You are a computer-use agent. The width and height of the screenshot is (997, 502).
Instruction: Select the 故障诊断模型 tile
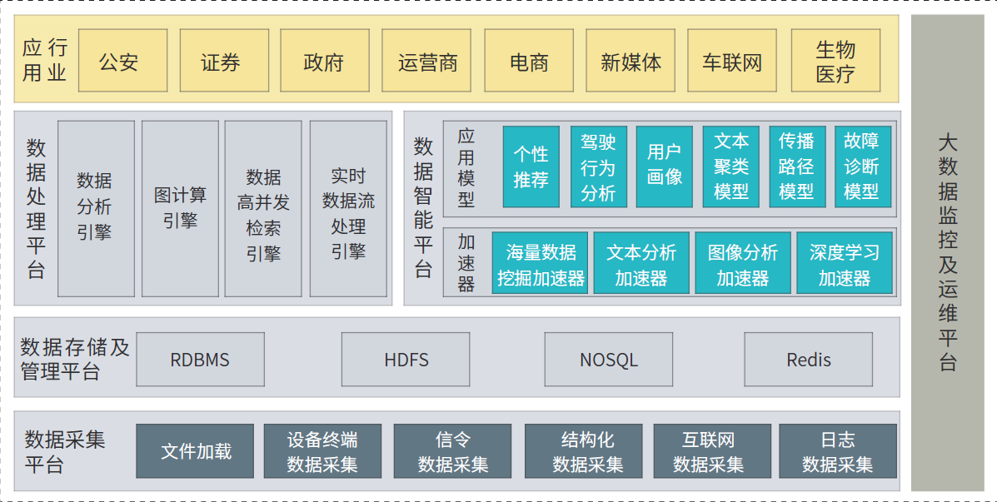pyautogui.click(x=862, y=167)
